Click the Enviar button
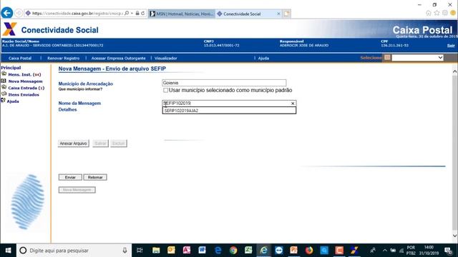This screenshot has width=458, height=257. point(70,178)
